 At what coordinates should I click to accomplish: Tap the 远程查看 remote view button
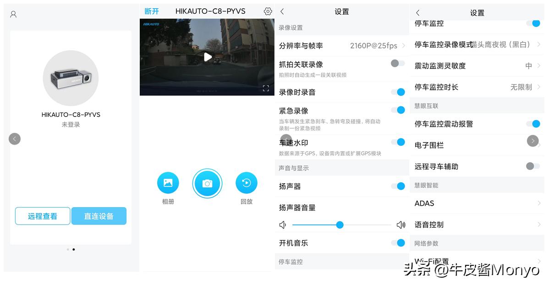pos(43,216)
